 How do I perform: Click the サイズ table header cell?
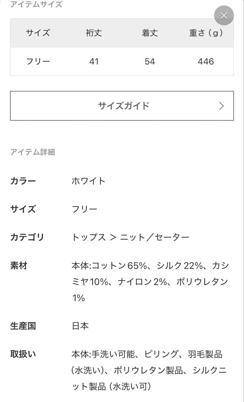point(38,33)
